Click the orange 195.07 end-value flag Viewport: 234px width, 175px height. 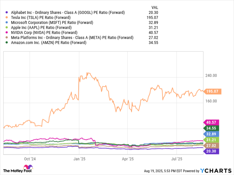click(x=212, y=91)
